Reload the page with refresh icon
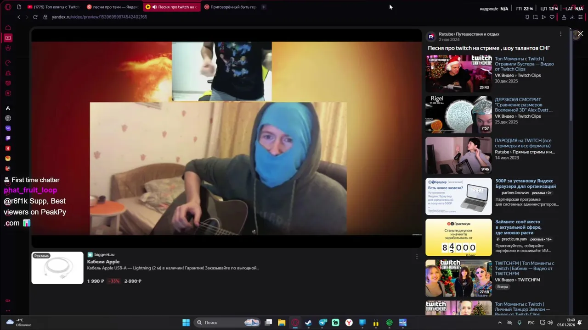This screenshot has height=330, width=588. click(x=35, y=17)
